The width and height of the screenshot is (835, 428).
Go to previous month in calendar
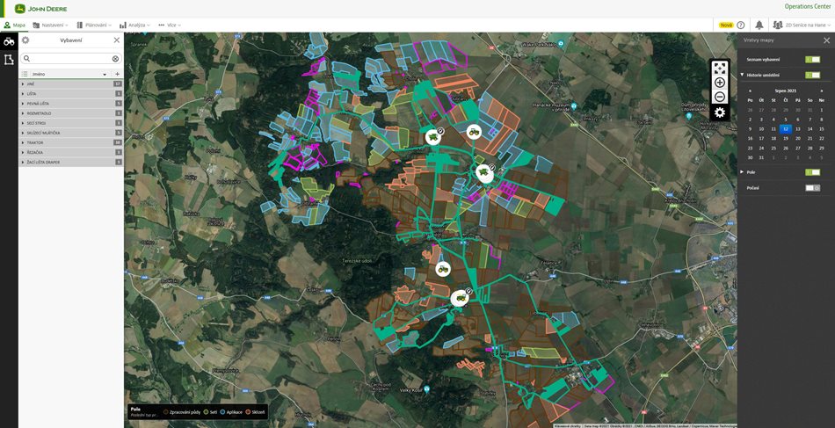pyautogui.click(x=751, y=91)
